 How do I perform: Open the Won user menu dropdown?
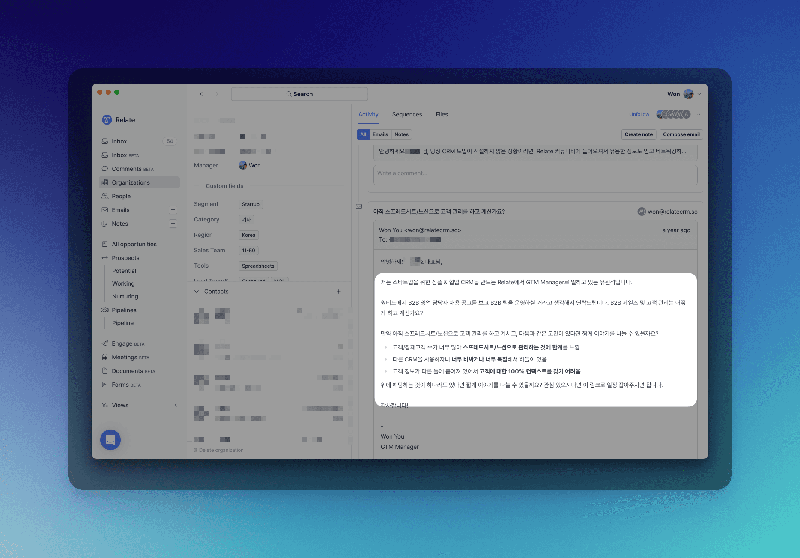699,94
